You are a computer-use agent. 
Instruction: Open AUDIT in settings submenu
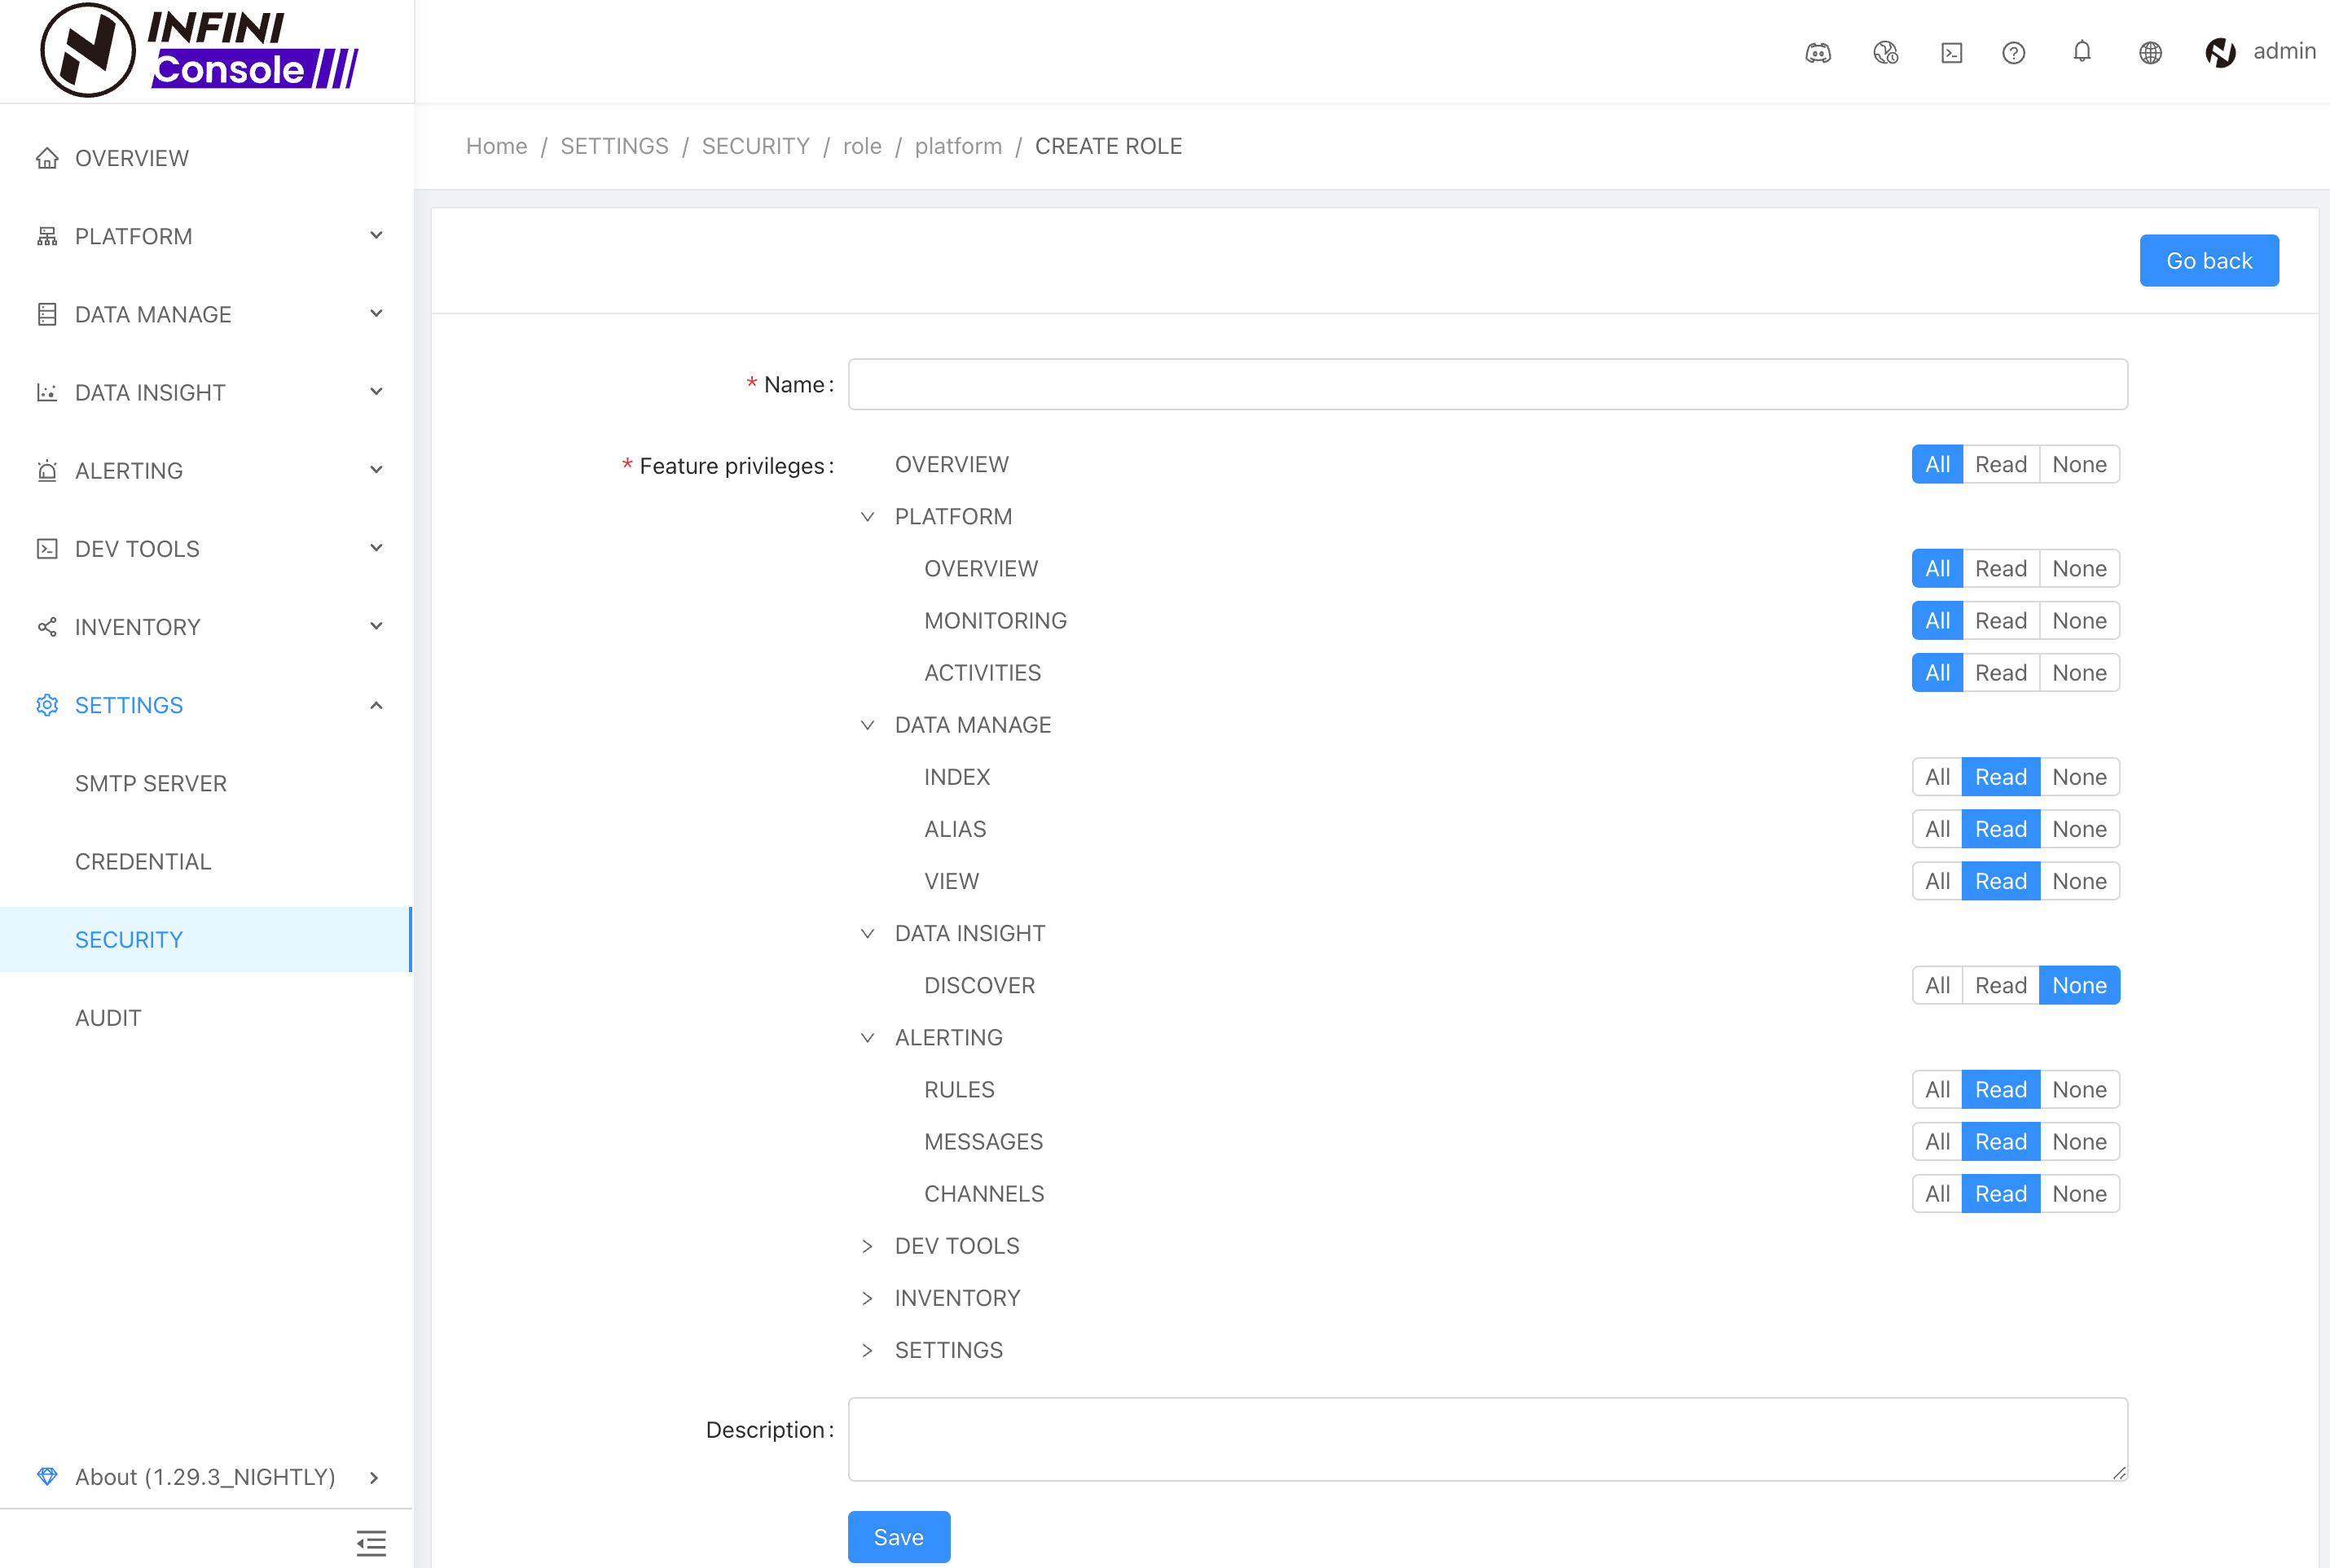108,1018
